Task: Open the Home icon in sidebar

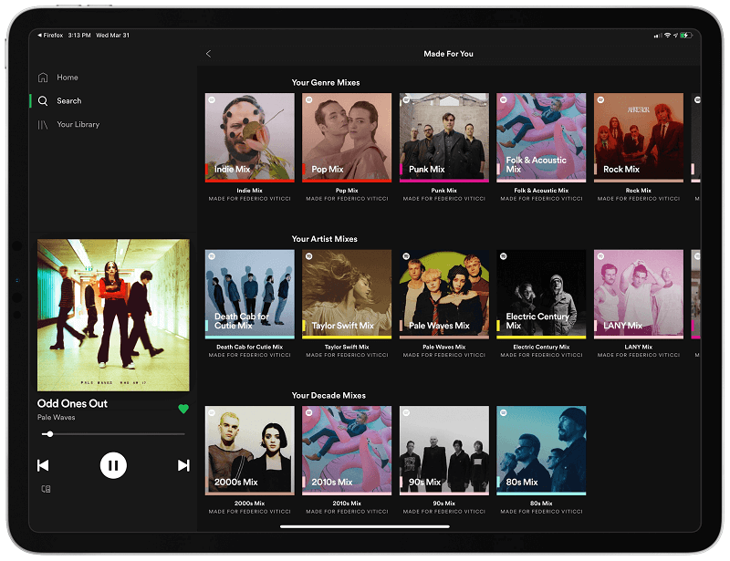Action: coord(43,78)
